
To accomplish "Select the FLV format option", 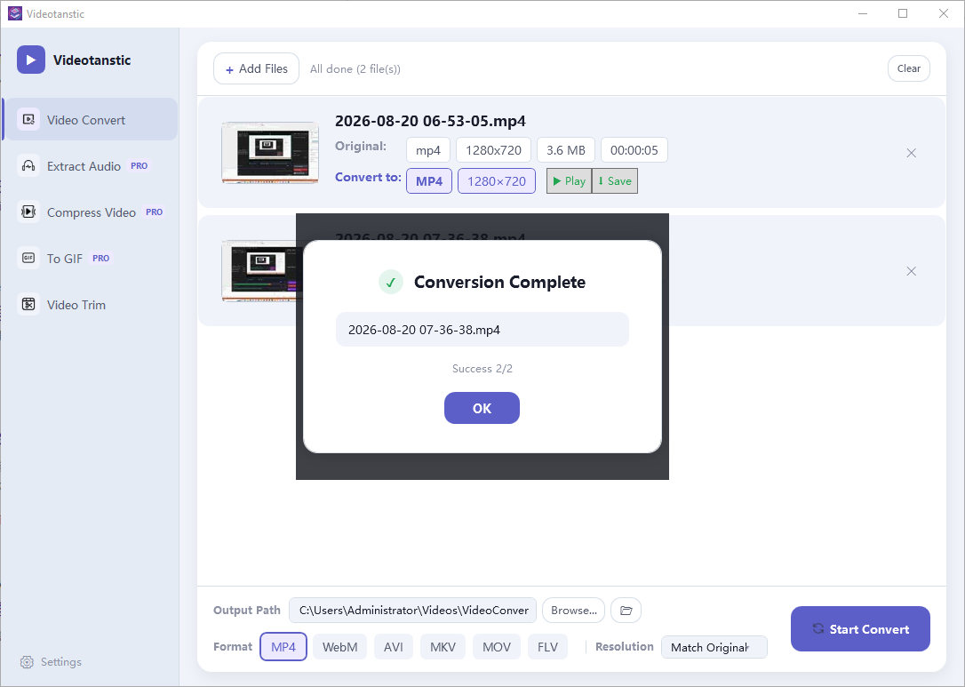I will 547,647.
